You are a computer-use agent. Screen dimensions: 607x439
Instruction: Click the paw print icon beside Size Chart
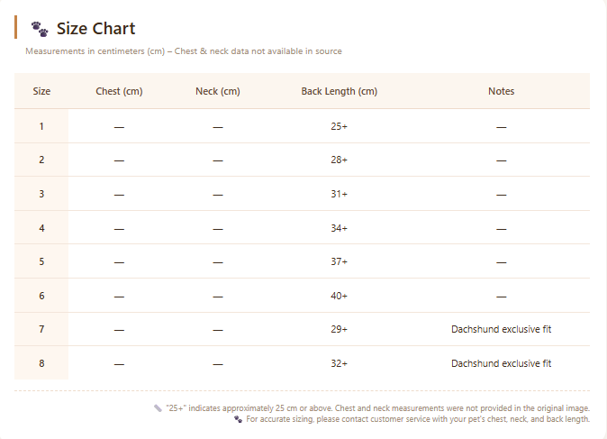(40, 29)
